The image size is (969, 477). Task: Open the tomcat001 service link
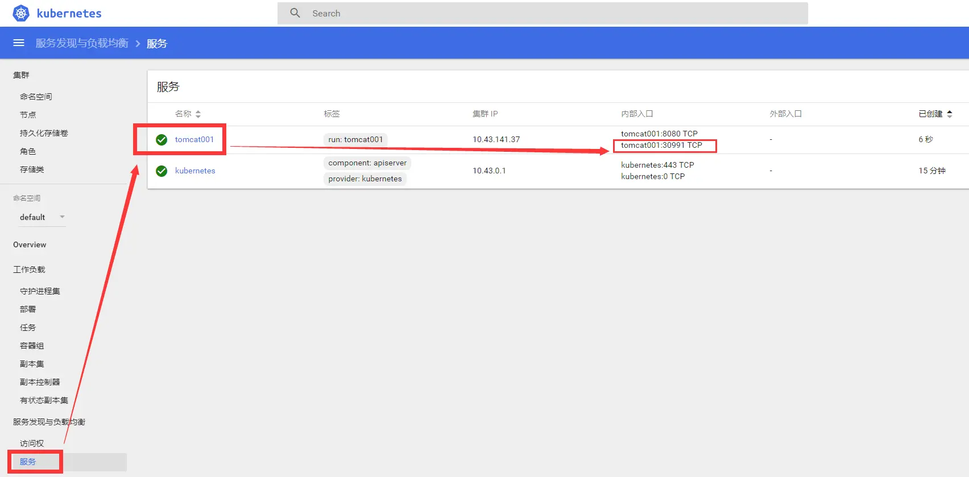tap(194, 139)
